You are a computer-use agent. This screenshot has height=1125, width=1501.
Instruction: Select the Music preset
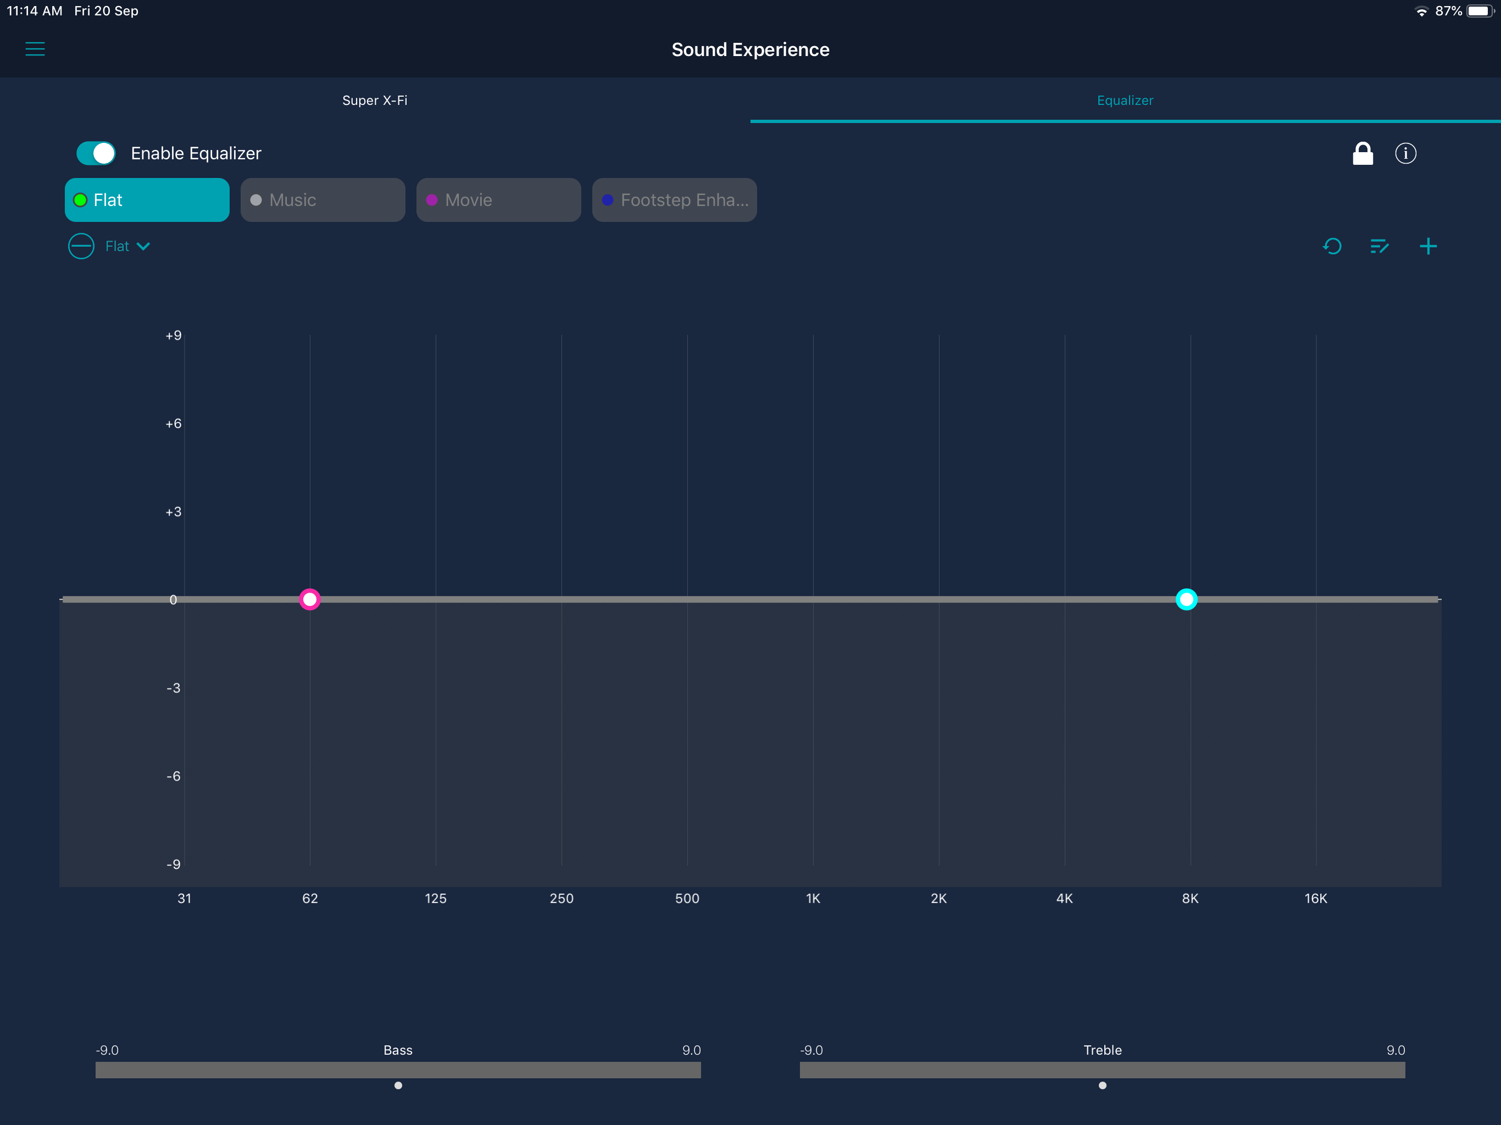(323, 200)
